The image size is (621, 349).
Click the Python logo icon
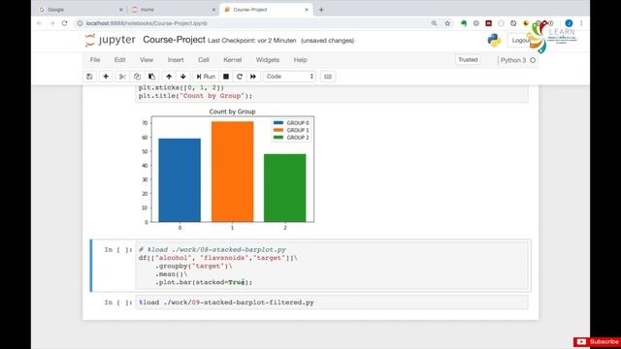494,40
